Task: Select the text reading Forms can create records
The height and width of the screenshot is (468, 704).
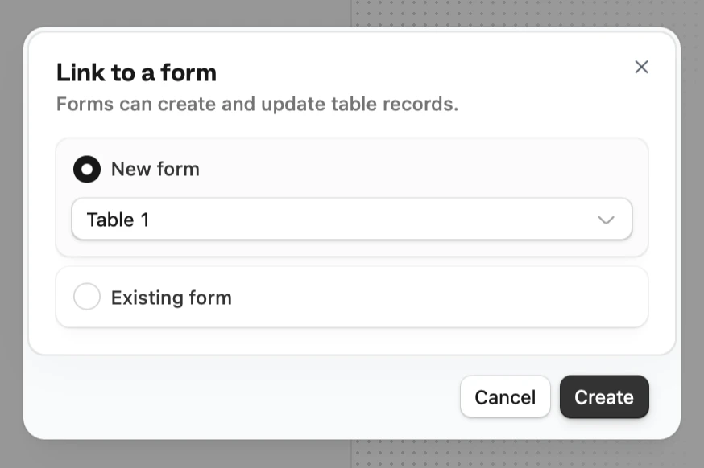Action: point(257,104)
